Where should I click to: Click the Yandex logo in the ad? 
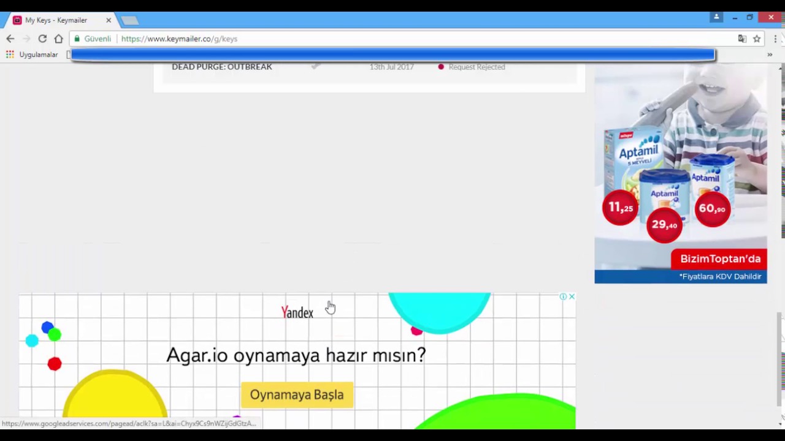pos(297,312)
